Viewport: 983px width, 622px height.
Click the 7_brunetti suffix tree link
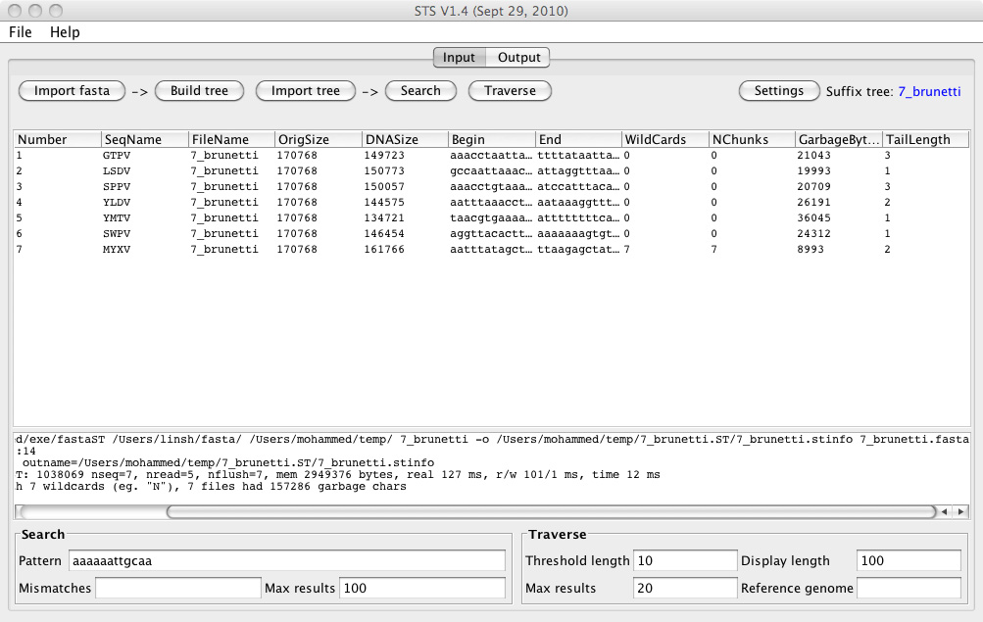click(x=929, y=91)
